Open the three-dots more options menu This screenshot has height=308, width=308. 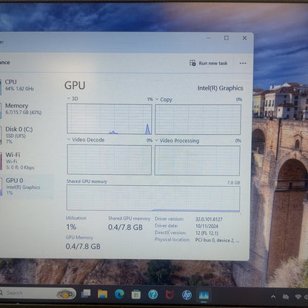point(243,63)
